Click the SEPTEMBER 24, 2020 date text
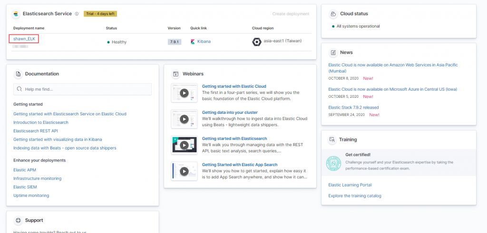The height and width of the screenshot is (233, 487). pyautogui.click(x=346, y=115)
